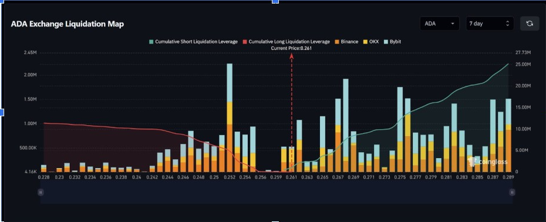
Task: Click the refresh chart icon button
Action: click(x=530, y=23)
